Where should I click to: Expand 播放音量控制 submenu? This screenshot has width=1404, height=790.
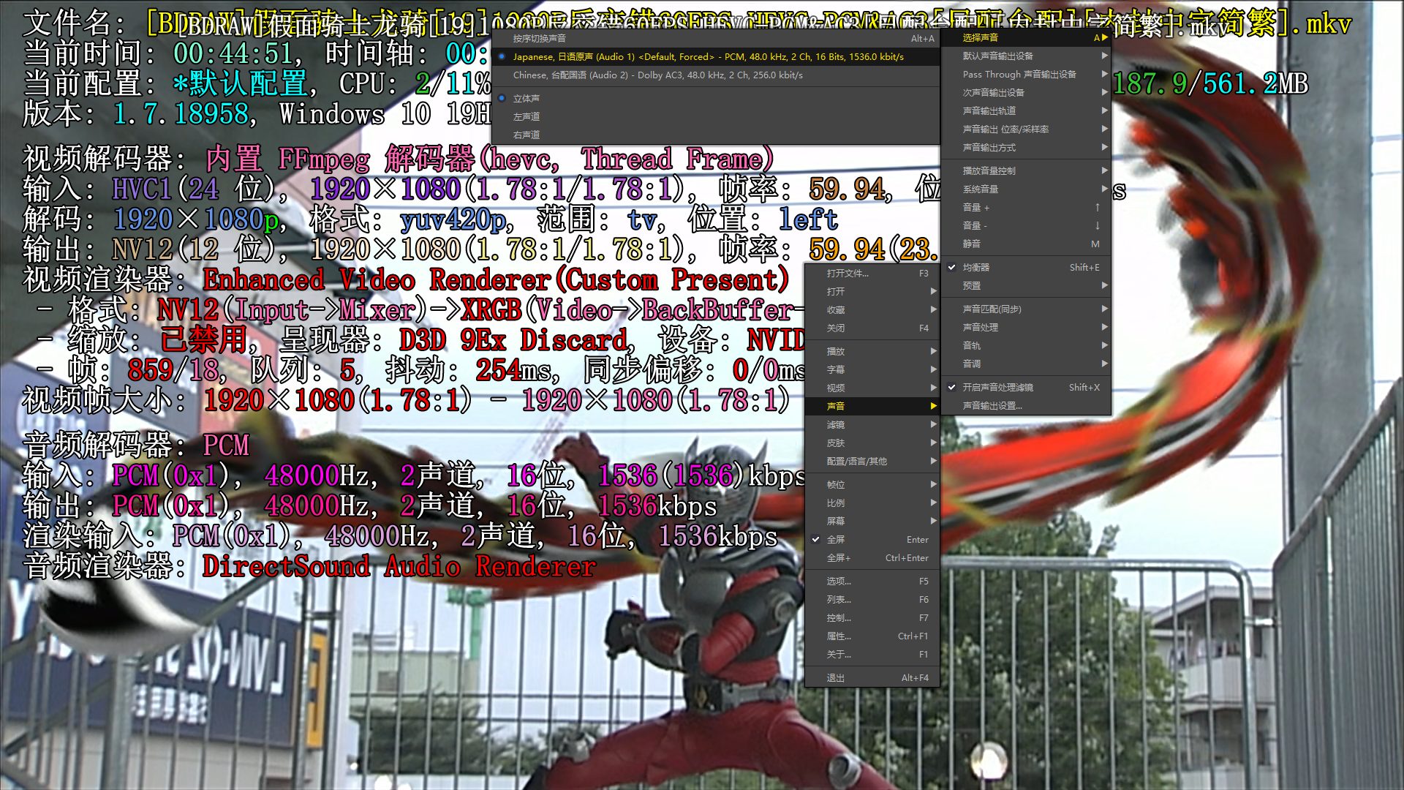coord(1026,170)
